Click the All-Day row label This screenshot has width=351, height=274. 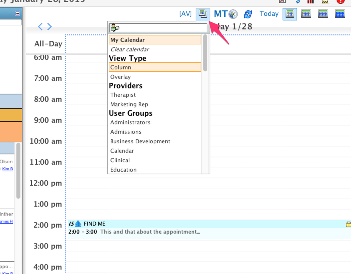click(48, 44)
